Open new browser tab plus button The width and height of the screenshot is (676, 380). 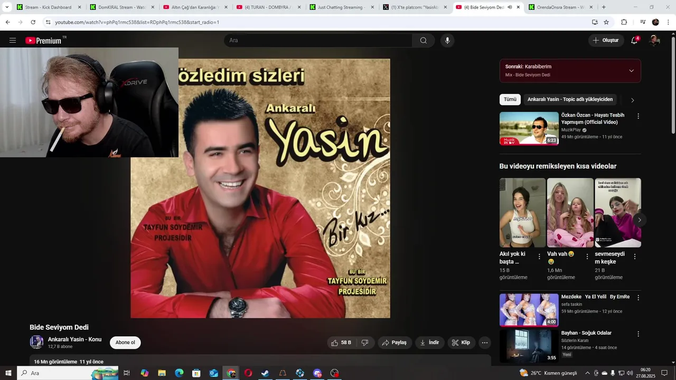click(x=604, y=7)
